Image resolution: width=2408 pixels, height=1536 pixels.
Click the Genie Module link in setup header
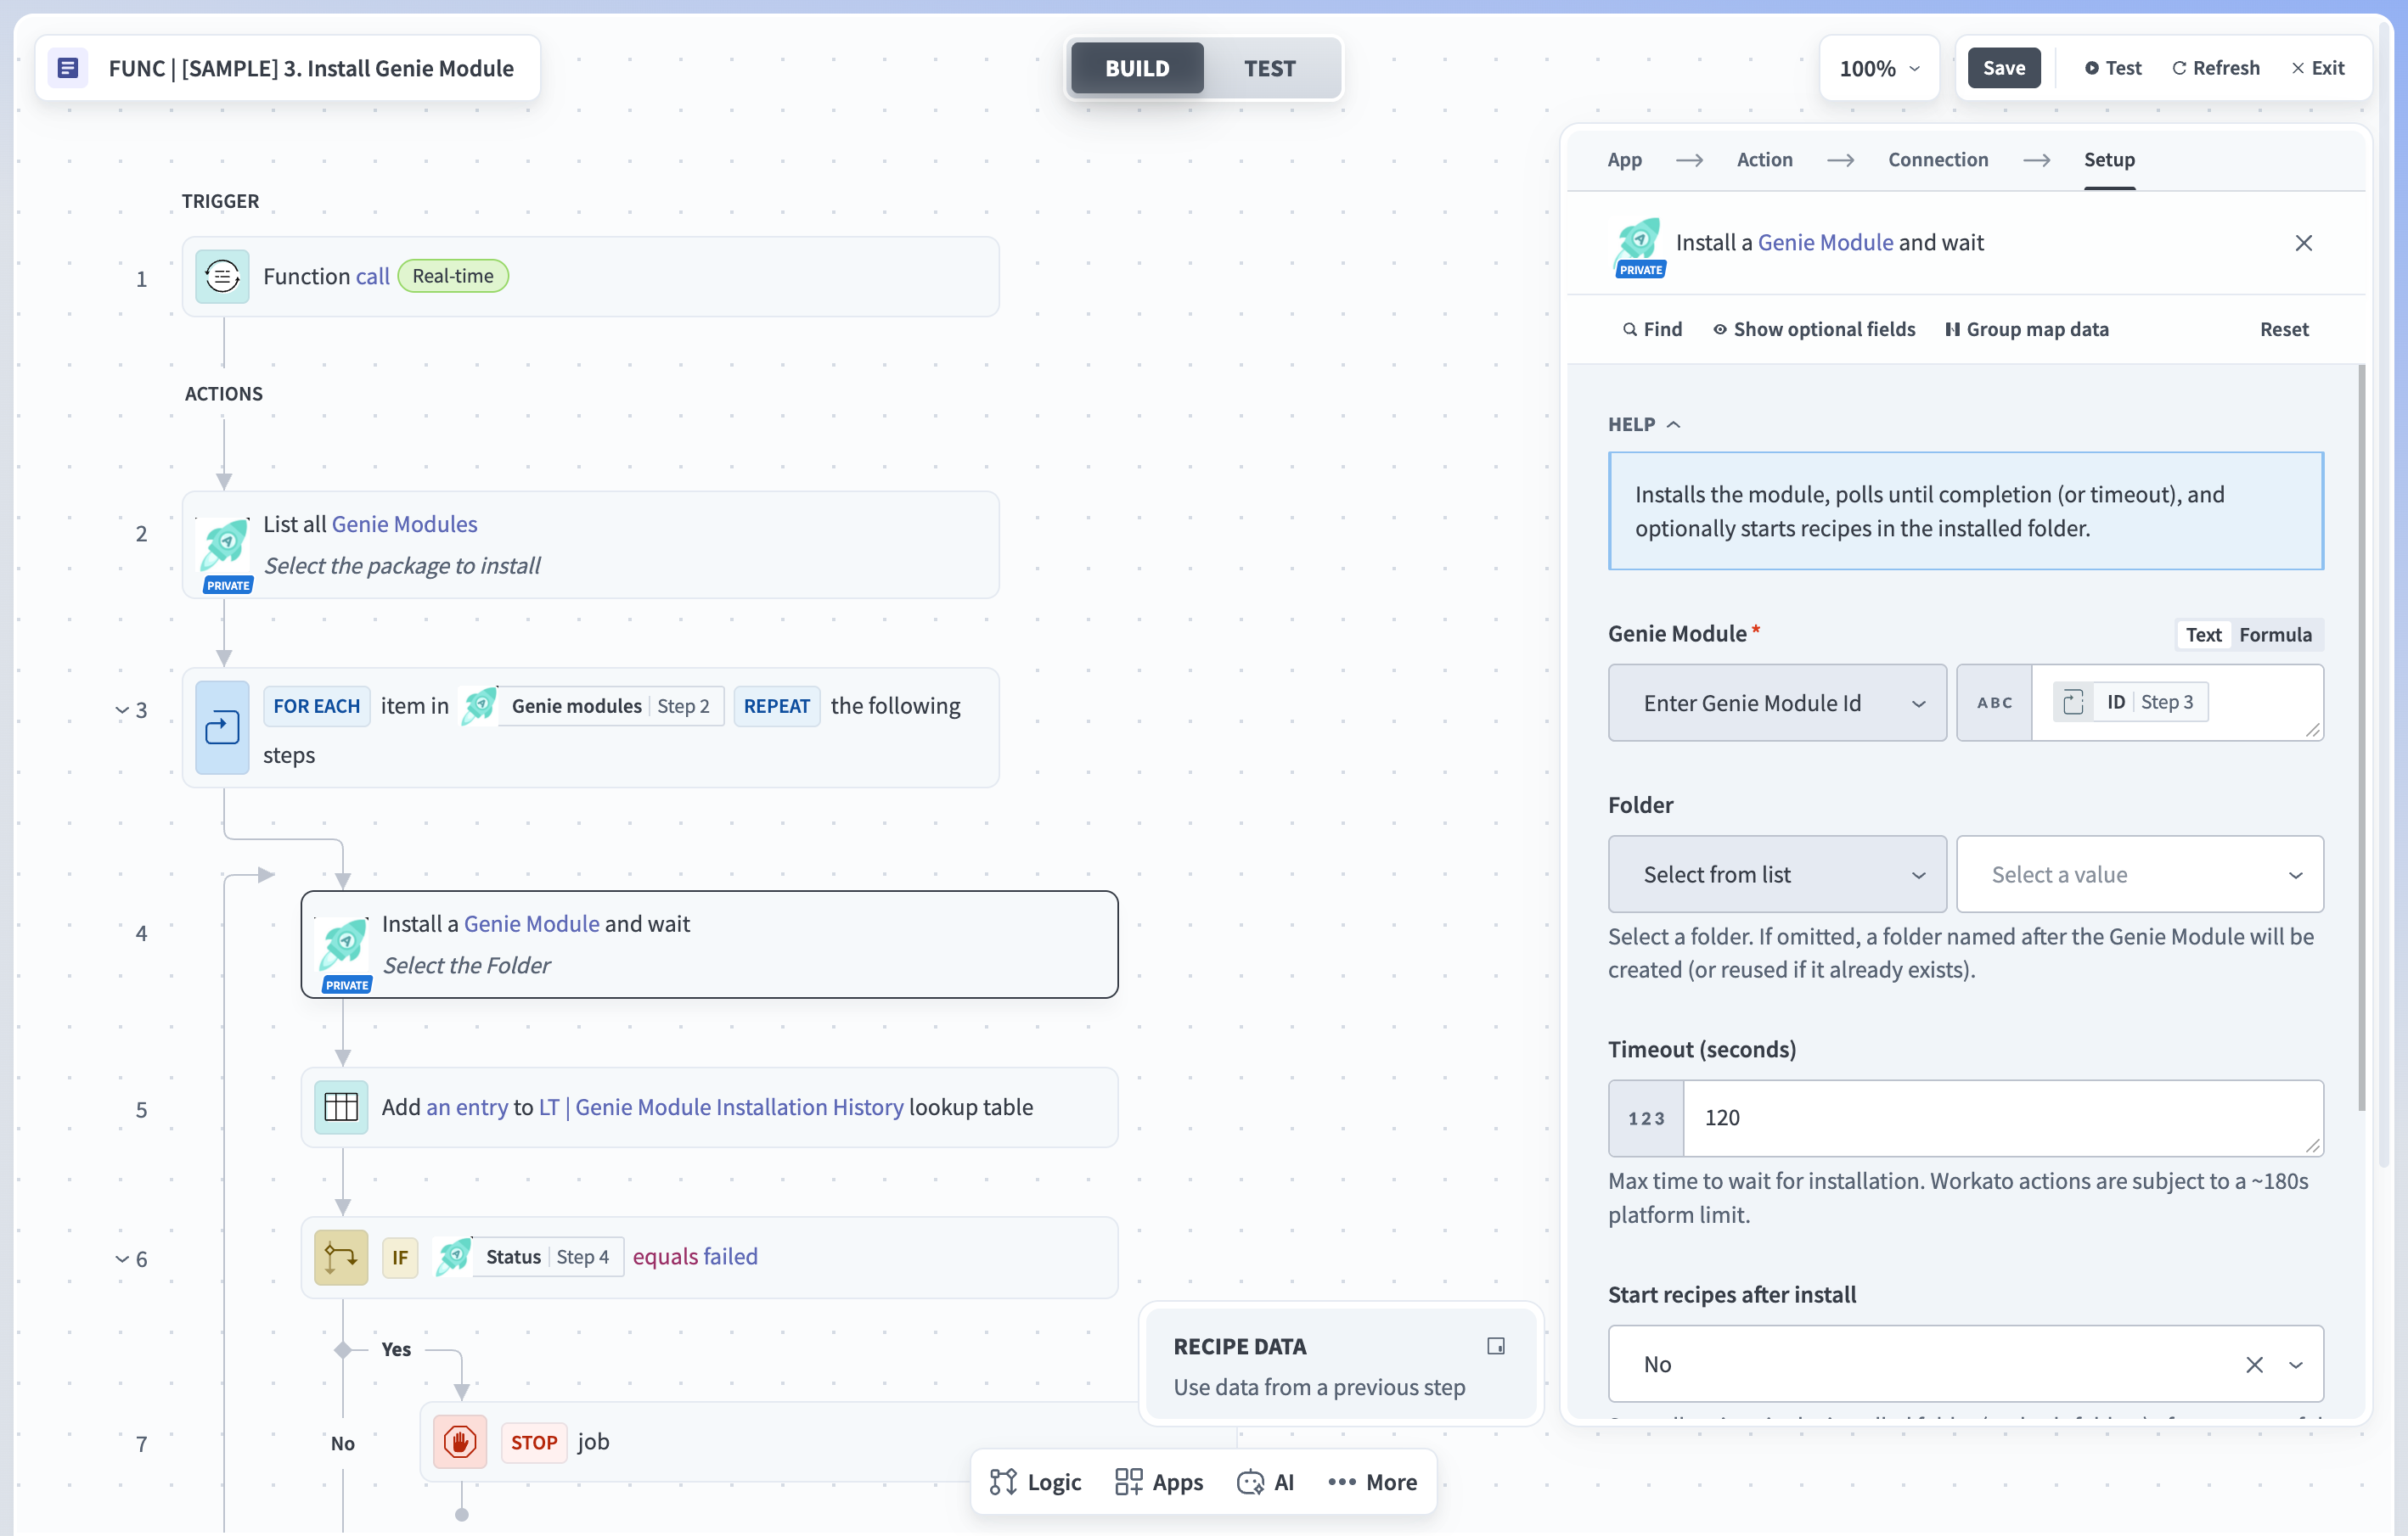pos(1825,243)
